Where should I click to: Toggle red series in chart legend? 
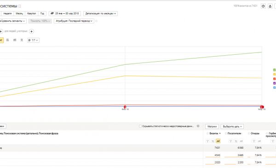click(x=275, y=79)
